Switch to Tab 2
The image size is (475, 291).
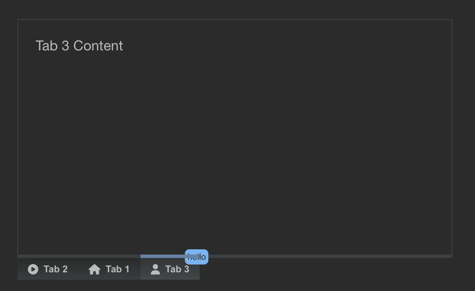point(48,269)
